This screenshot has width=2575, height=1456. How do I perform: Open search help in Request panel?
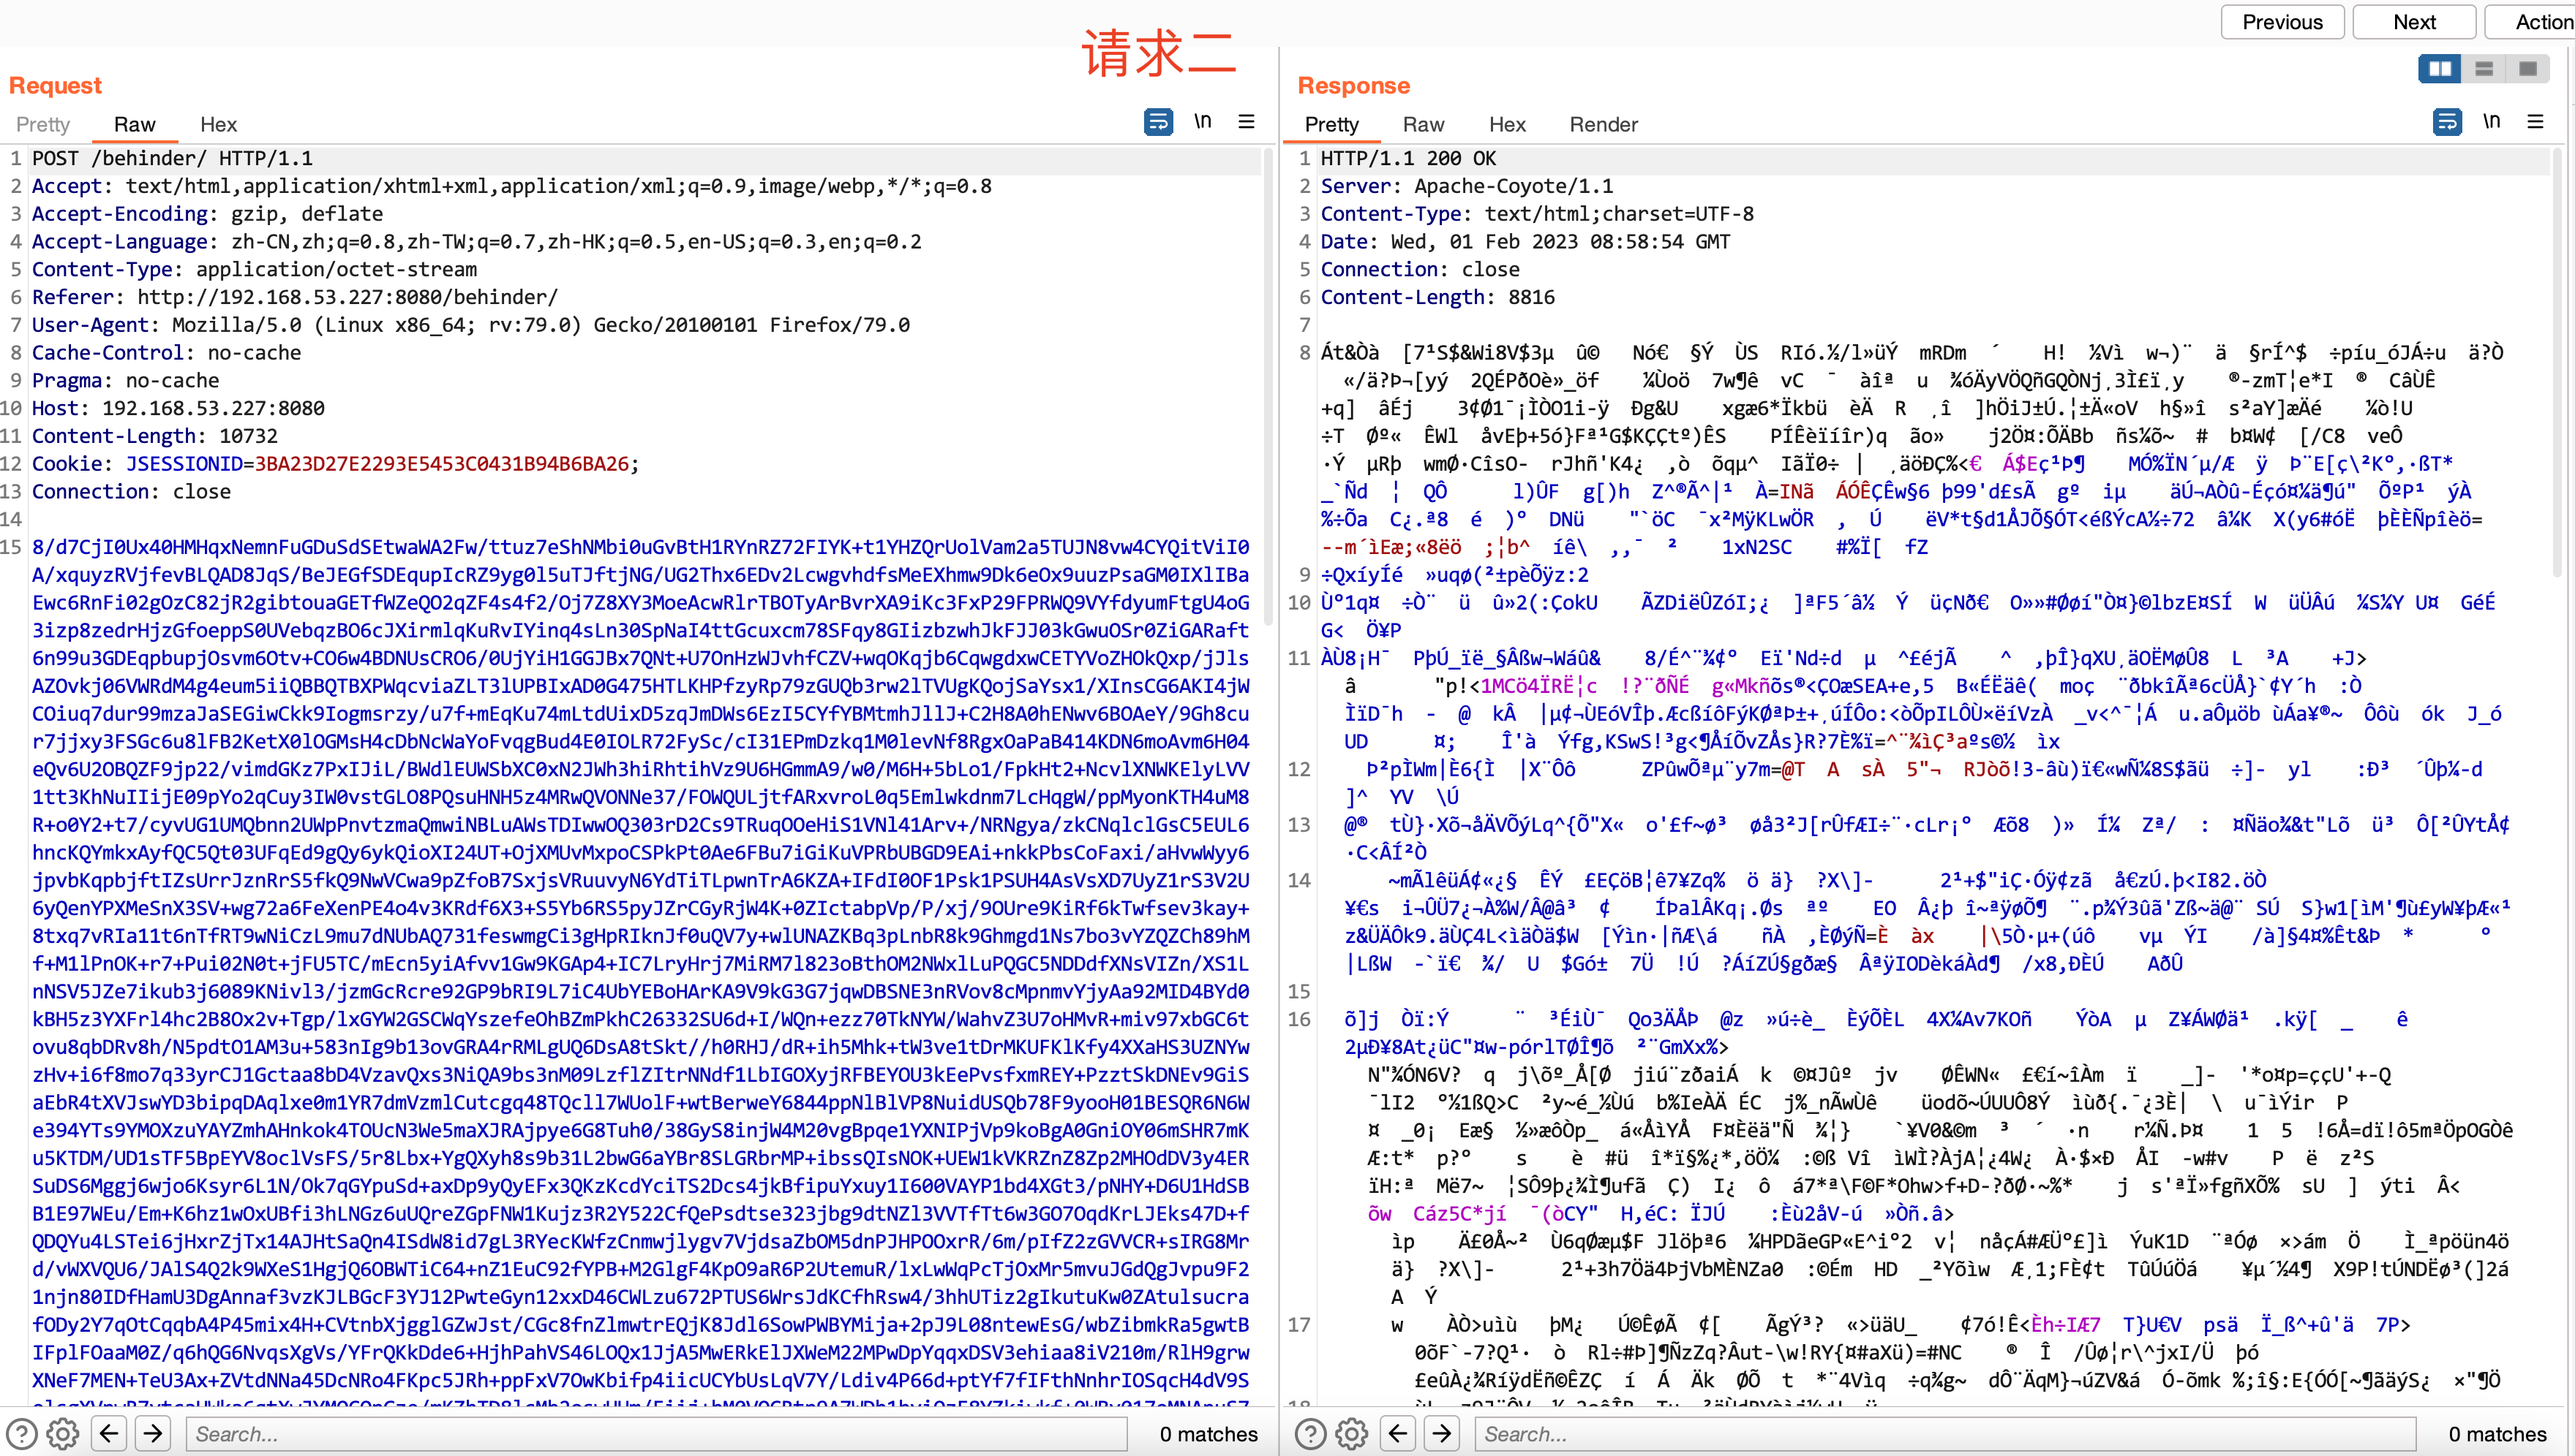21,1434
